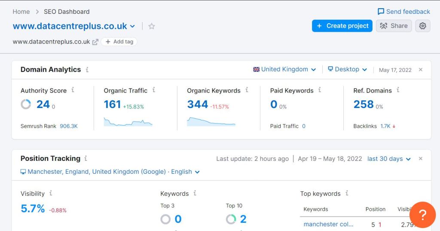Viewport: 440px width, 231px height.
Task: Open the United Kingdom country dropdown
Action: pyautogui.click(x=284, y=69)
